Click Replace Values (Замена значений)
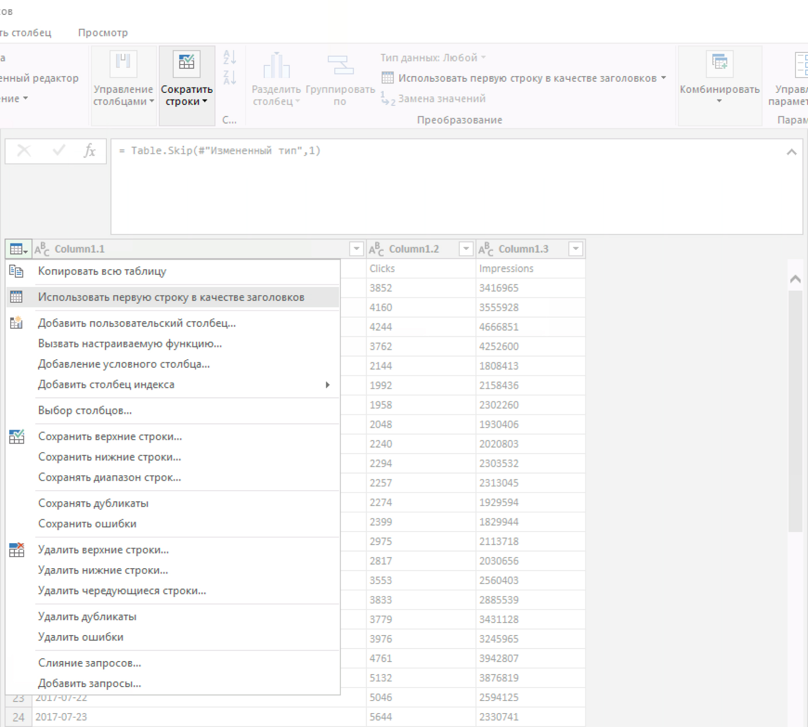This screenshot has width=808, height=727. coord(433,99)
